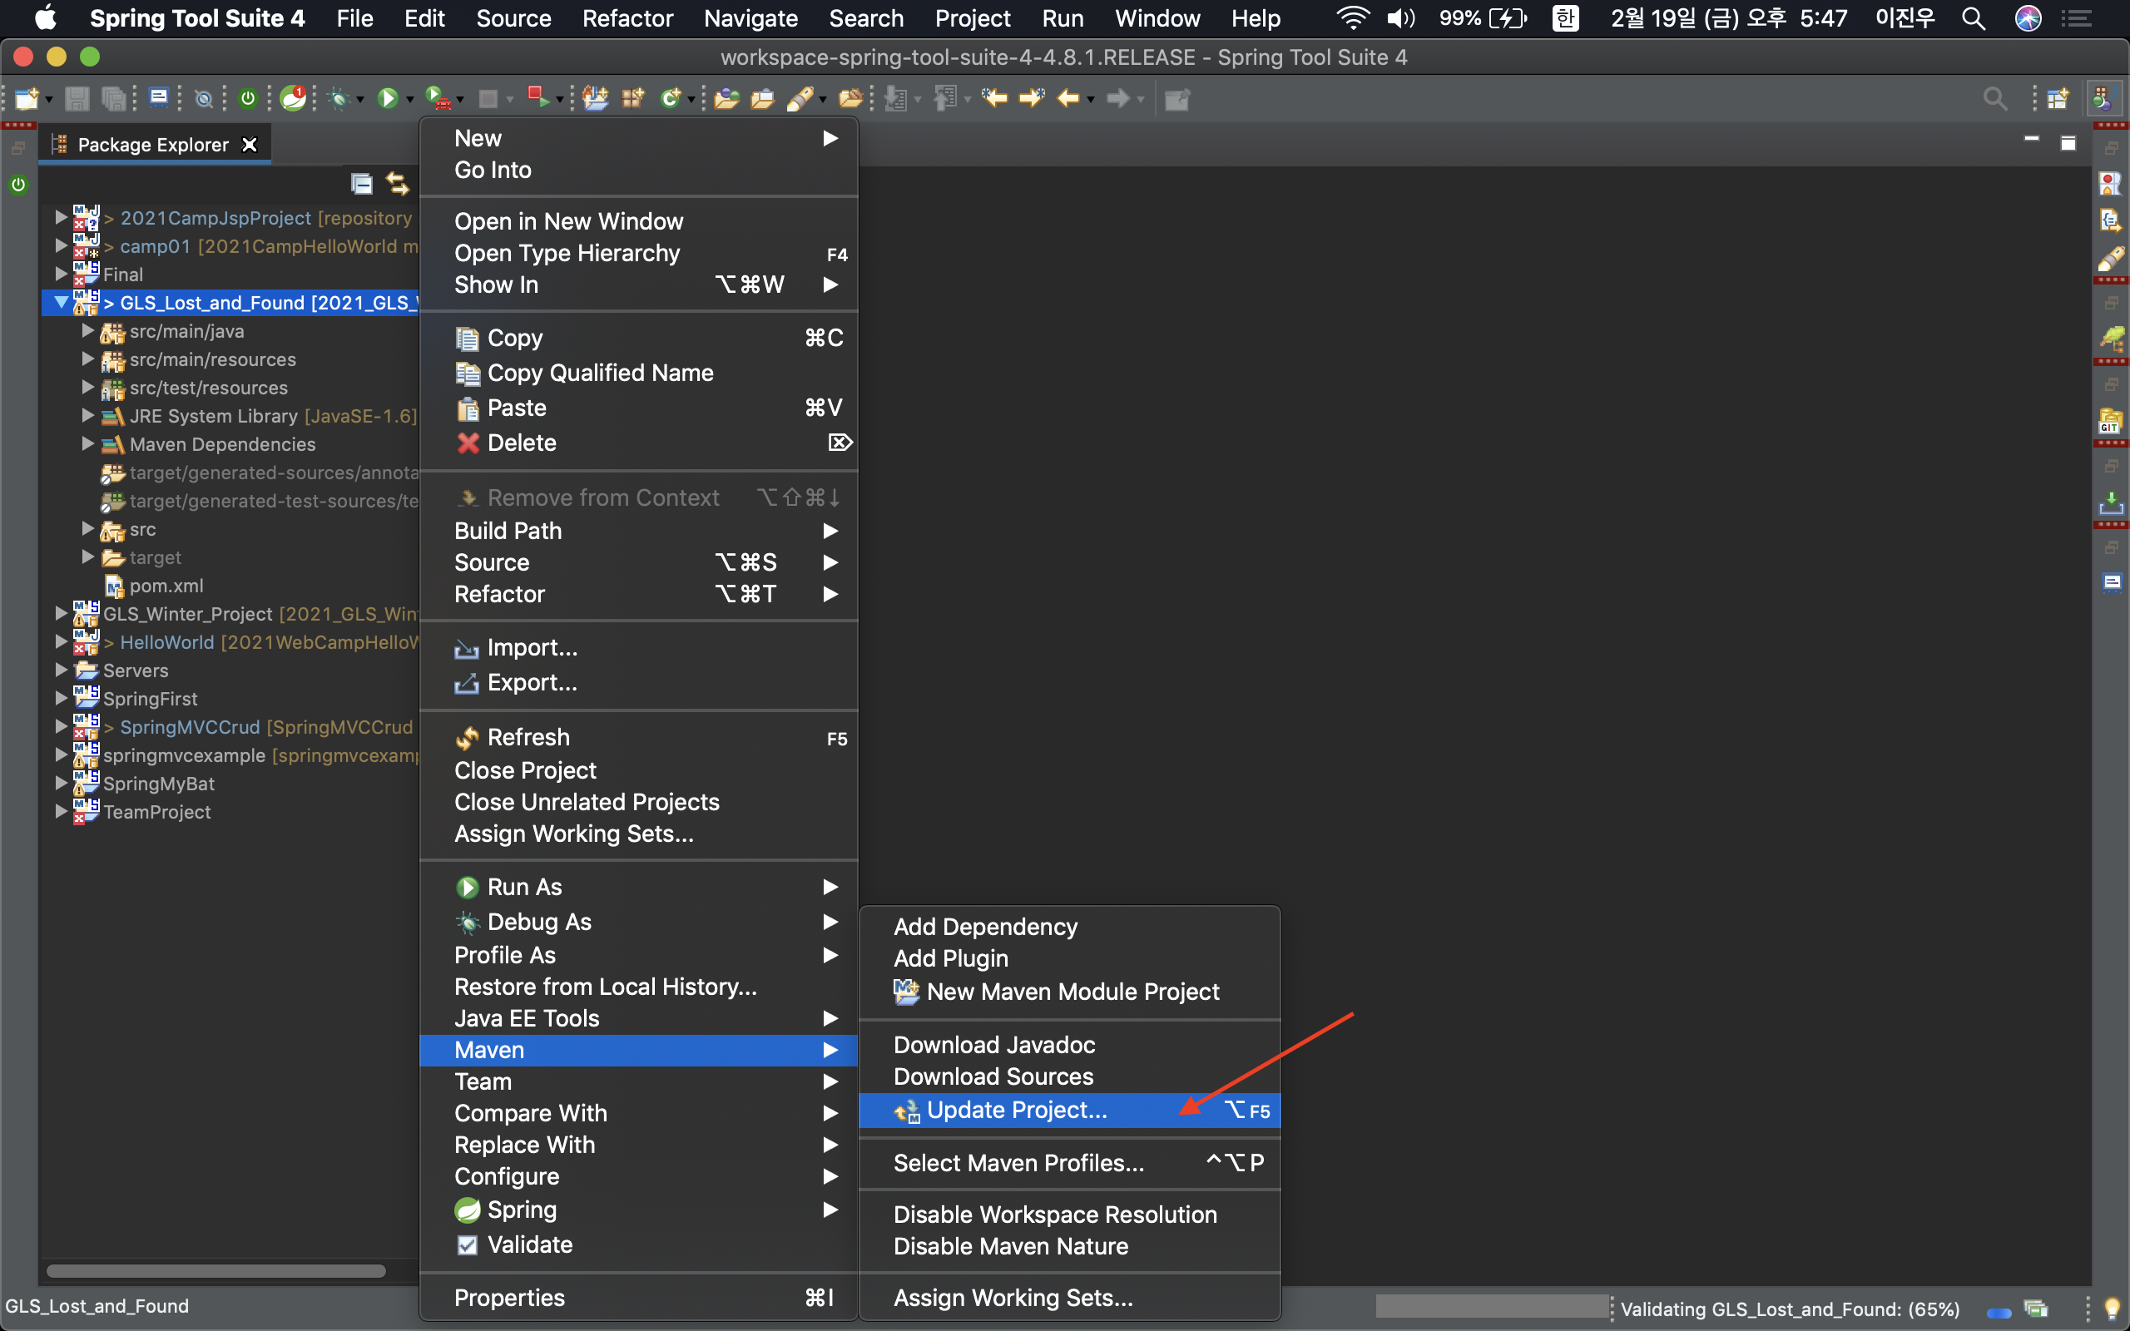Expand the src/main/java source folder
The height and width of the screenshot is (1331, 2130).
coord(87,331)
